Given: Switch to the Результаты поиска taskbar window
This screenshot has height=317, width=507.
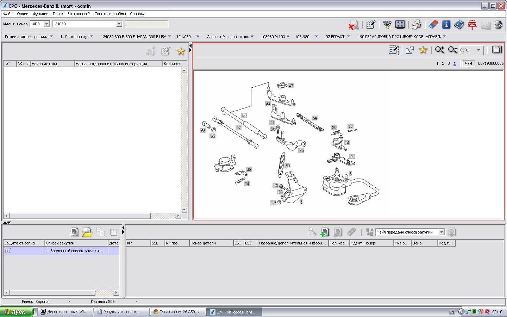Looking at the screenshot, I should [122, 312].
